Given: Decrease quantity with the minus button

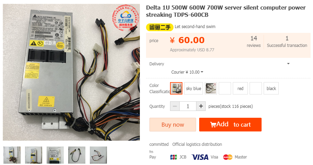Looking at the screenshot, I should pos(174,106).
